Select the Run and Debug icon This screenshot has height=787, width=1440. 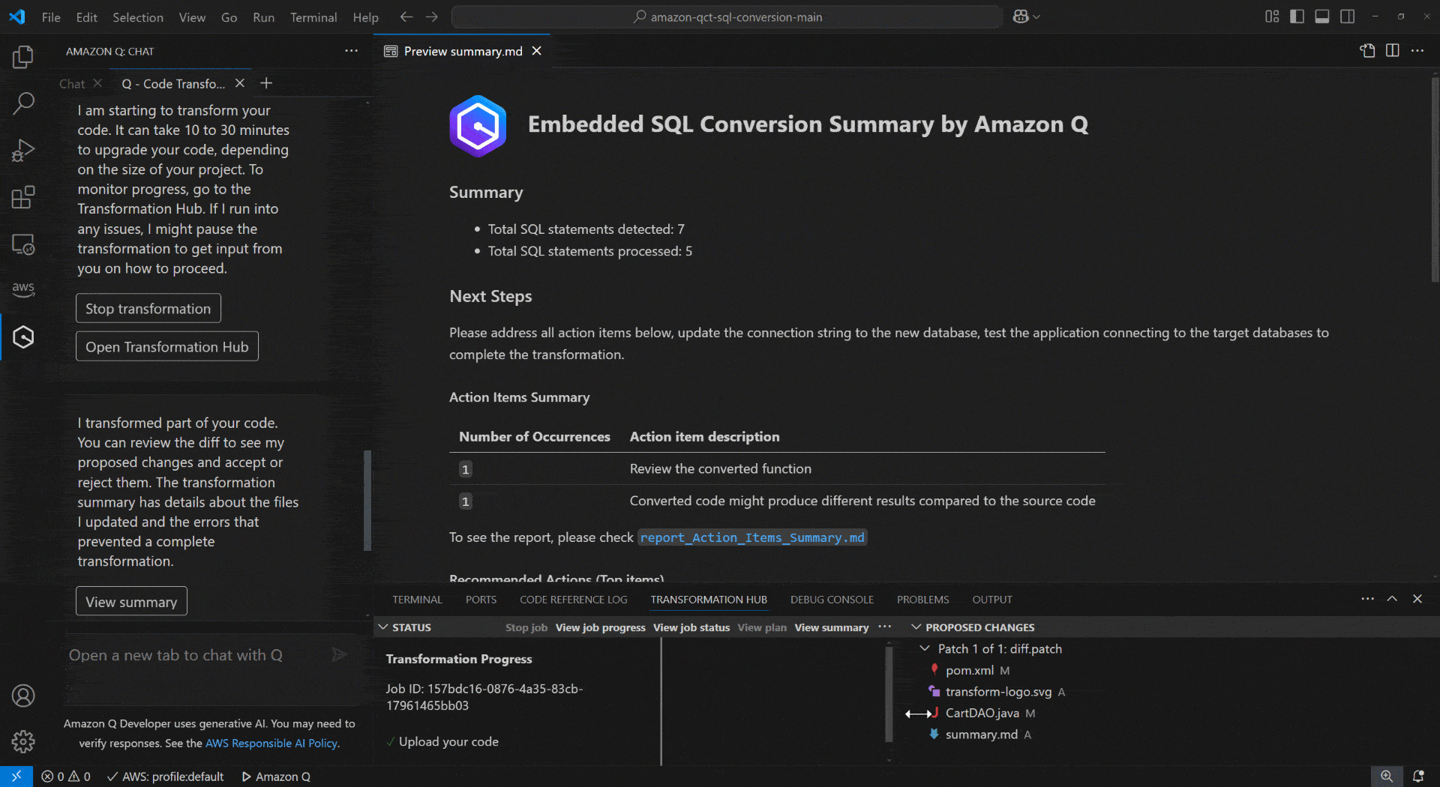[23, 150]
